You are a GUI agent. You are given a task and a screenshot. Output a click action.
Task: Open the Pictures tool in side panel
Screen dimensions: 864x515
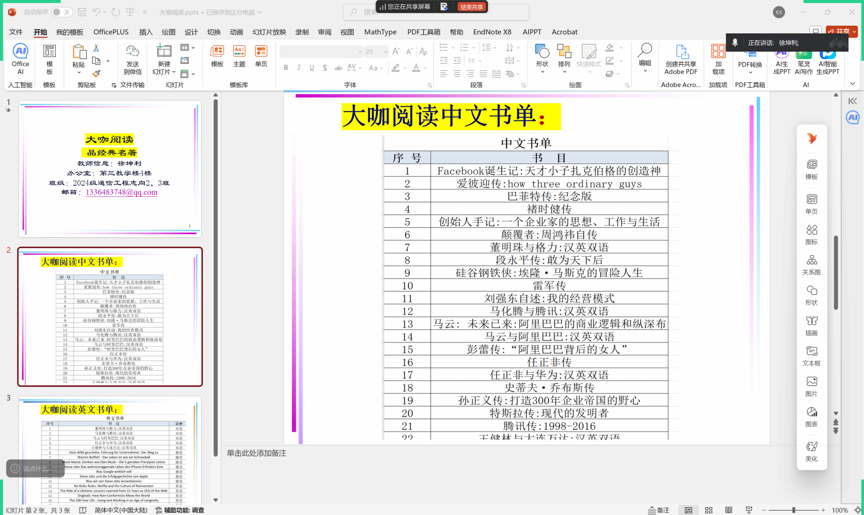point(811,387)
